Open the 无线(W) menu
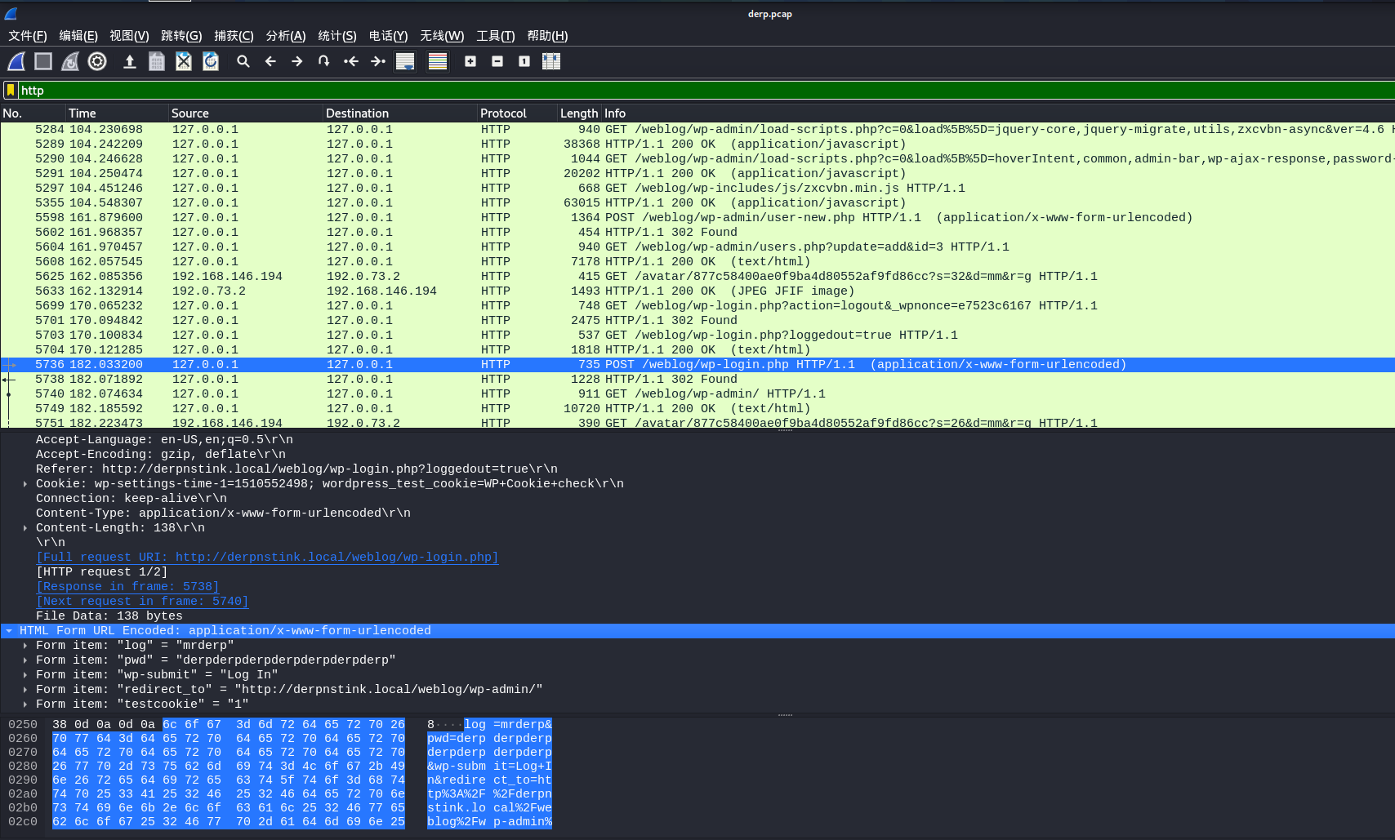The image size is (1395, 840). [x=442, y=36]
